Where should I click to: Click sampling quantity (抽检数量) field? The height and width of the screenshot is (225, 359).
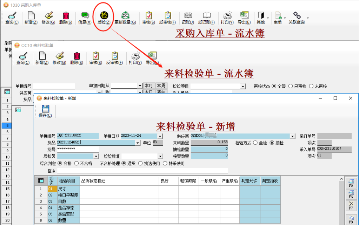[x=209, y=149]
